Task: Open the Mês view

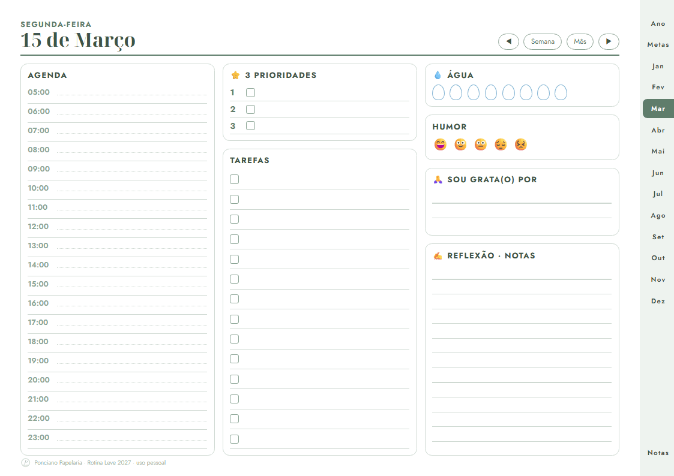Action: click(580, 41)
